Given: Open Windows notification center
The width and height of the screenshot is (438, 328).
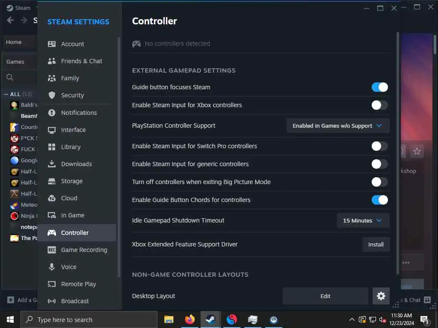Looking at the screenshot, I should pos(425,319).
